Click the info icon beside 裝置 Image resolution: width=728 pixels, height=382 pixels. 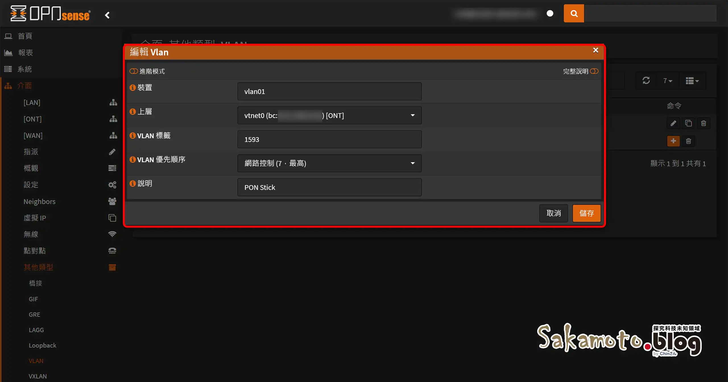pos(133,88)
